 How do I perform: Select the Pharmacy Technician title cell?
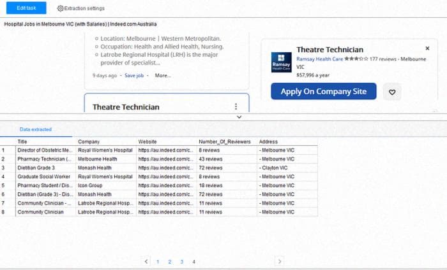point(45,159)
